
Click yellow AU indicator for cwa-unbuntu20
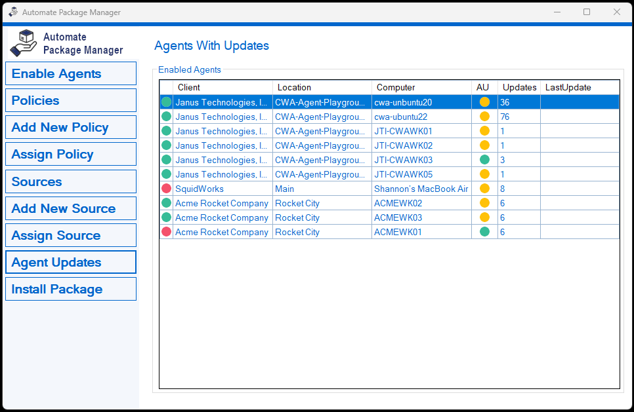pyautogui.click(x=484, y=102)
